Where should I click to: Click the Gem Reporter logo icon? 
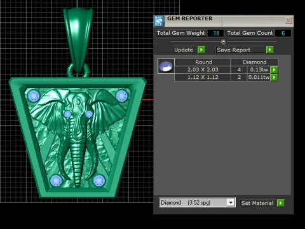159,21
